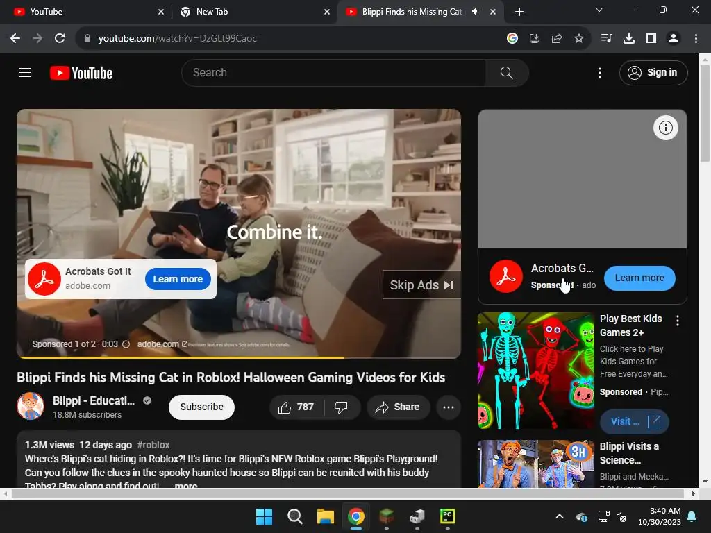Open the Windows Start menu
Screen dimensions: 711x533
coord(264,516)
